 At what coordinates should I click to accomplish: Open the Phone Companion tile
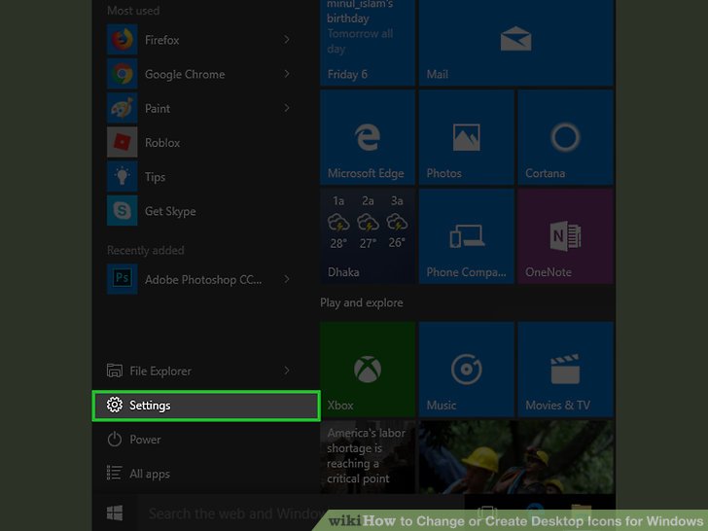point(467,236)
